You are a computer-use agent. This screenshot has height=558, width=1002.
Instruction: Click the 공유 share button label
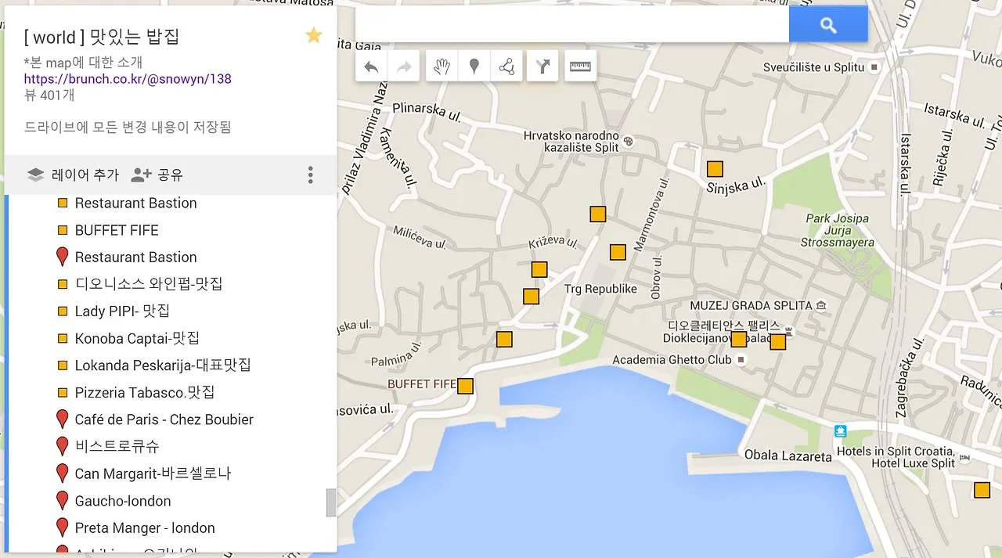pyautogui.click(x=170, y=175)
